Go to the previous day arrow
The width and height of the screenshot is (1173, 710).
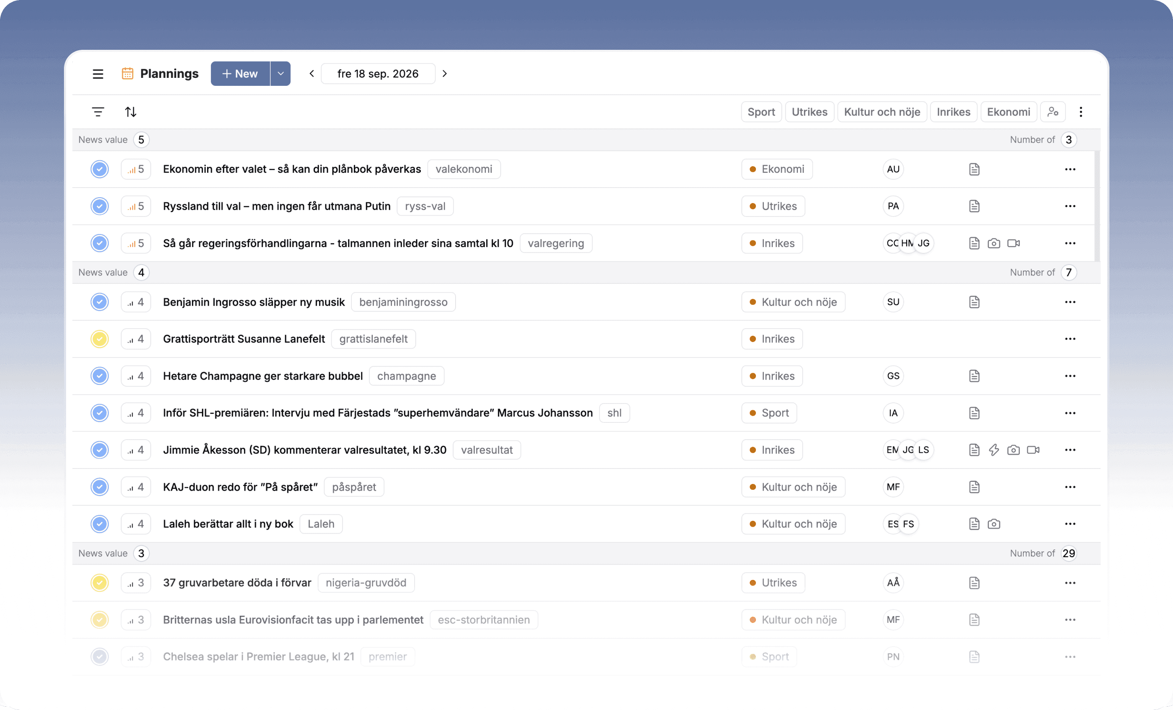point(312,74)
